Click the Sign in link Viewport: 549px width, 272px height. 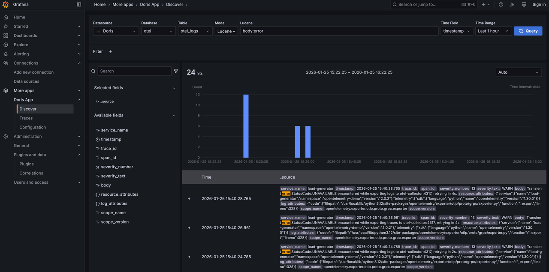pos(539,4)
